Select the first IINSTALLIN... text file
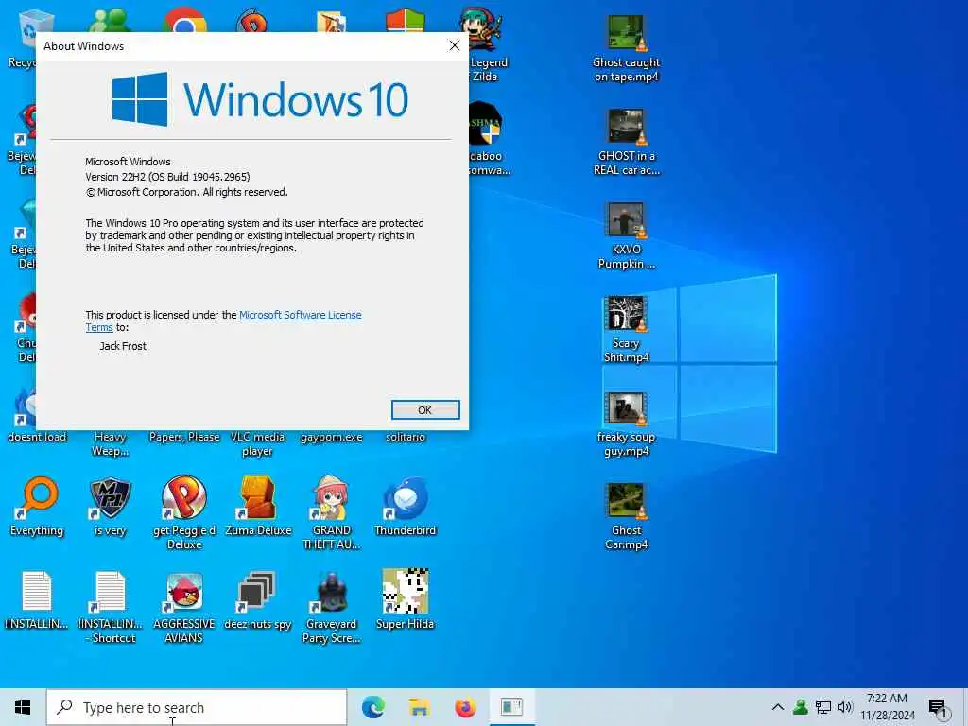The image size is (968, 726). [37, 600]
